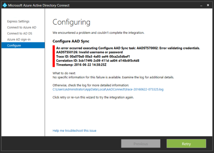Click 'Otherwise, check the log' text
Screen dimensions: 214x153
click(x=91, y=85)
